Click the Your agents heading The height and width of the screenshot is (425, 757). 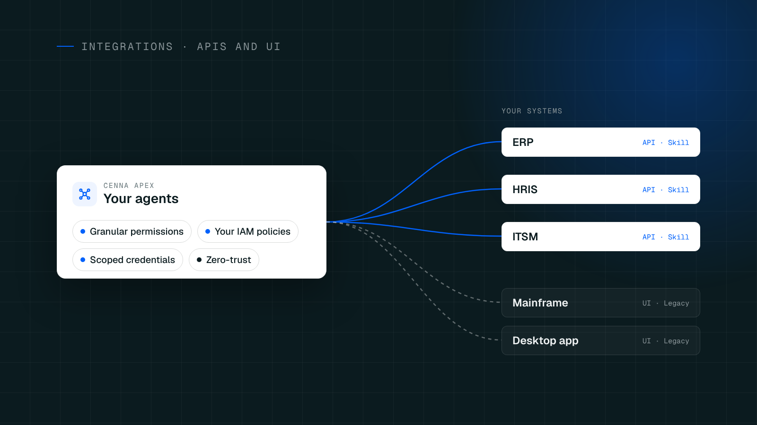[x=141, y=199]
